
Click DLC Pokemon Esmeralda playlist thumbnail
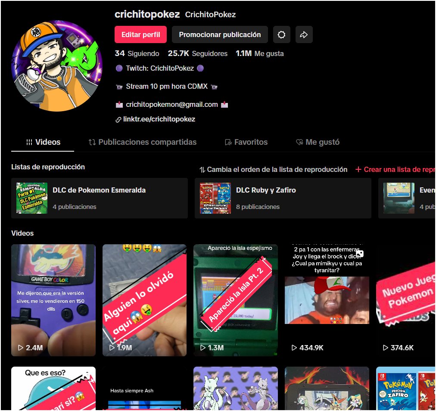(x=32, y=198)
